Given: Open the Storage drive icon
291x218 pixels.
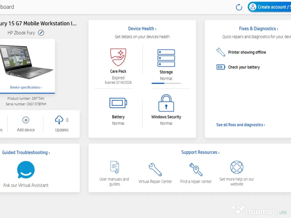Looking at the screenshot, I should pos(166,58).
